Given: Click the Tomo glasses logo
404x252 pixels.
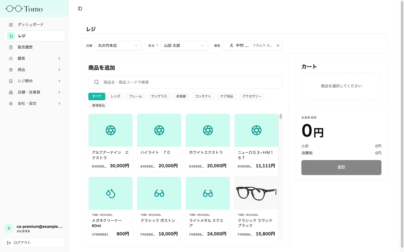Looking at the screenshot, I should click(24, 9).
